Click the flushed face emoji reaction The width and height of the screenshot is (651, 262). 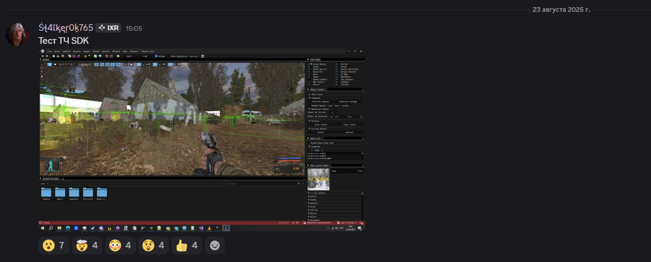tap(120, 246)
